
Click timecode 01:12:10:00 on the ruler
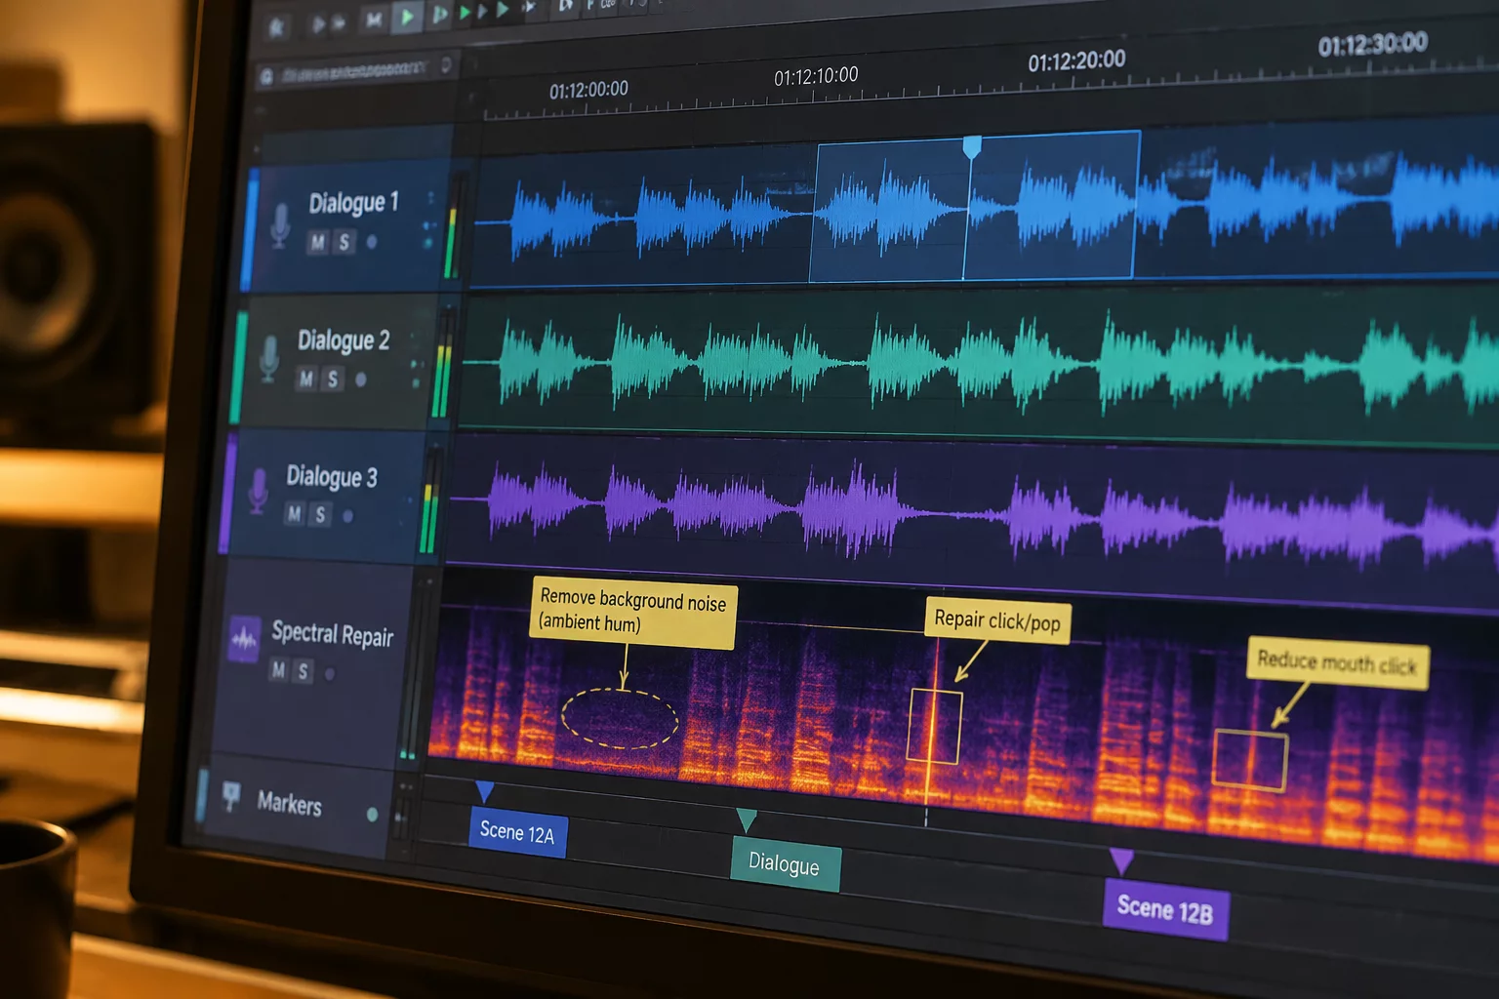pos(816,76)
